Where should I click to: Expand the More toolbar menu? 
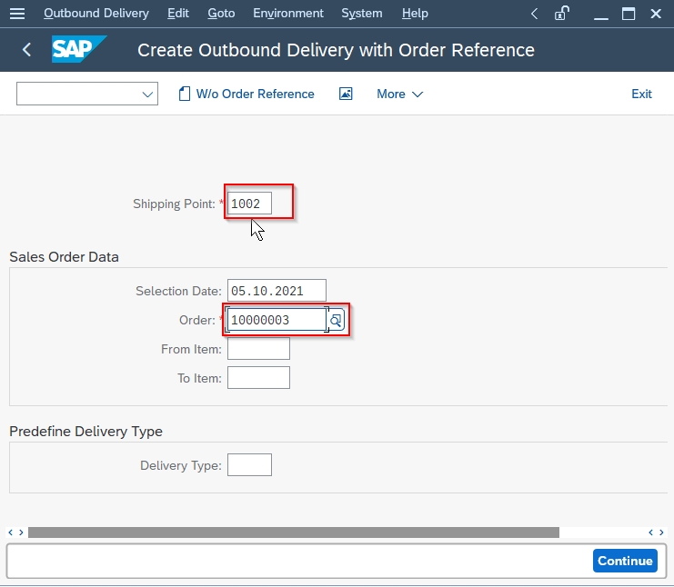(x=399, y=94)
